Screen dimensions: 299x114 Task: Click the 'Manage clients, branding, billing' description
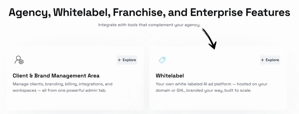pyautogui.click(x=62, y=87)
